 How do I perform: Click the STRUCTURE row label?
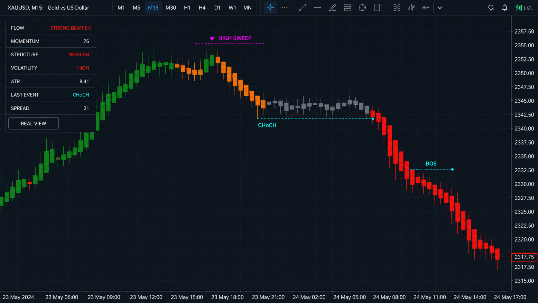[24, 55]
